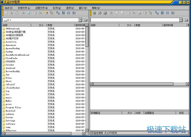
Task: Go up one folder in the local pane
Action: (x=85, y=20)
